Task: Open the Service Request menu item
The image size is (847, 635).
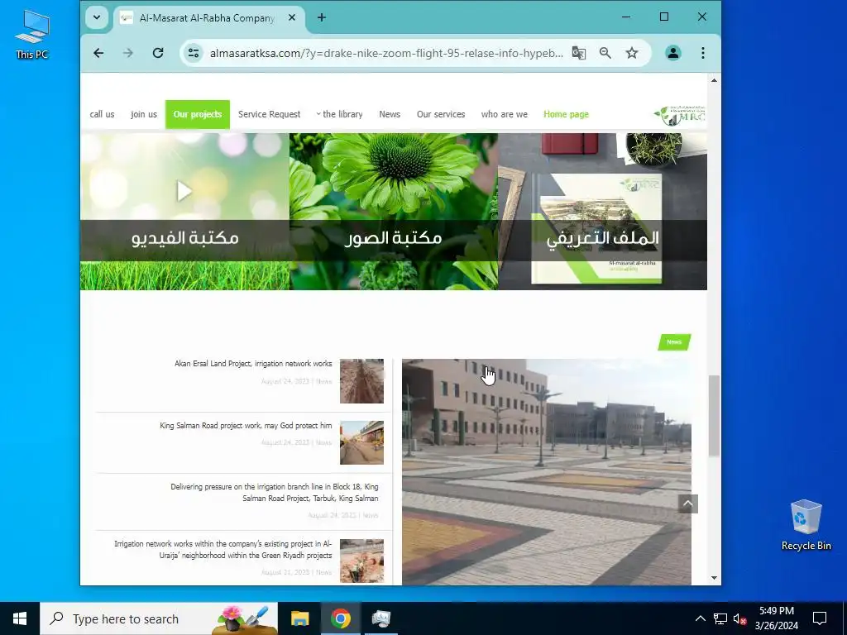Action: point(269,114)
